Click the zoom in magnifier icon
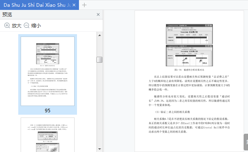 point(7,25)
